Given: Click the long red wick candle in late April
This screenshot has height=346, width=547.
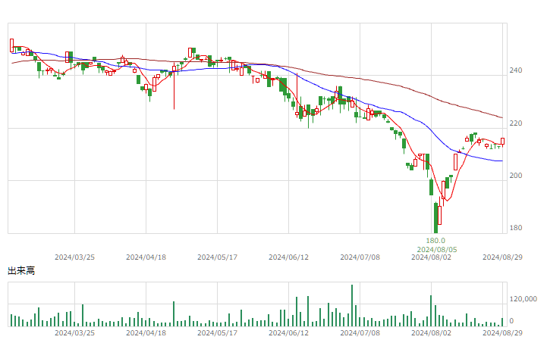Looking at the screenshot, I should (174, 86).
